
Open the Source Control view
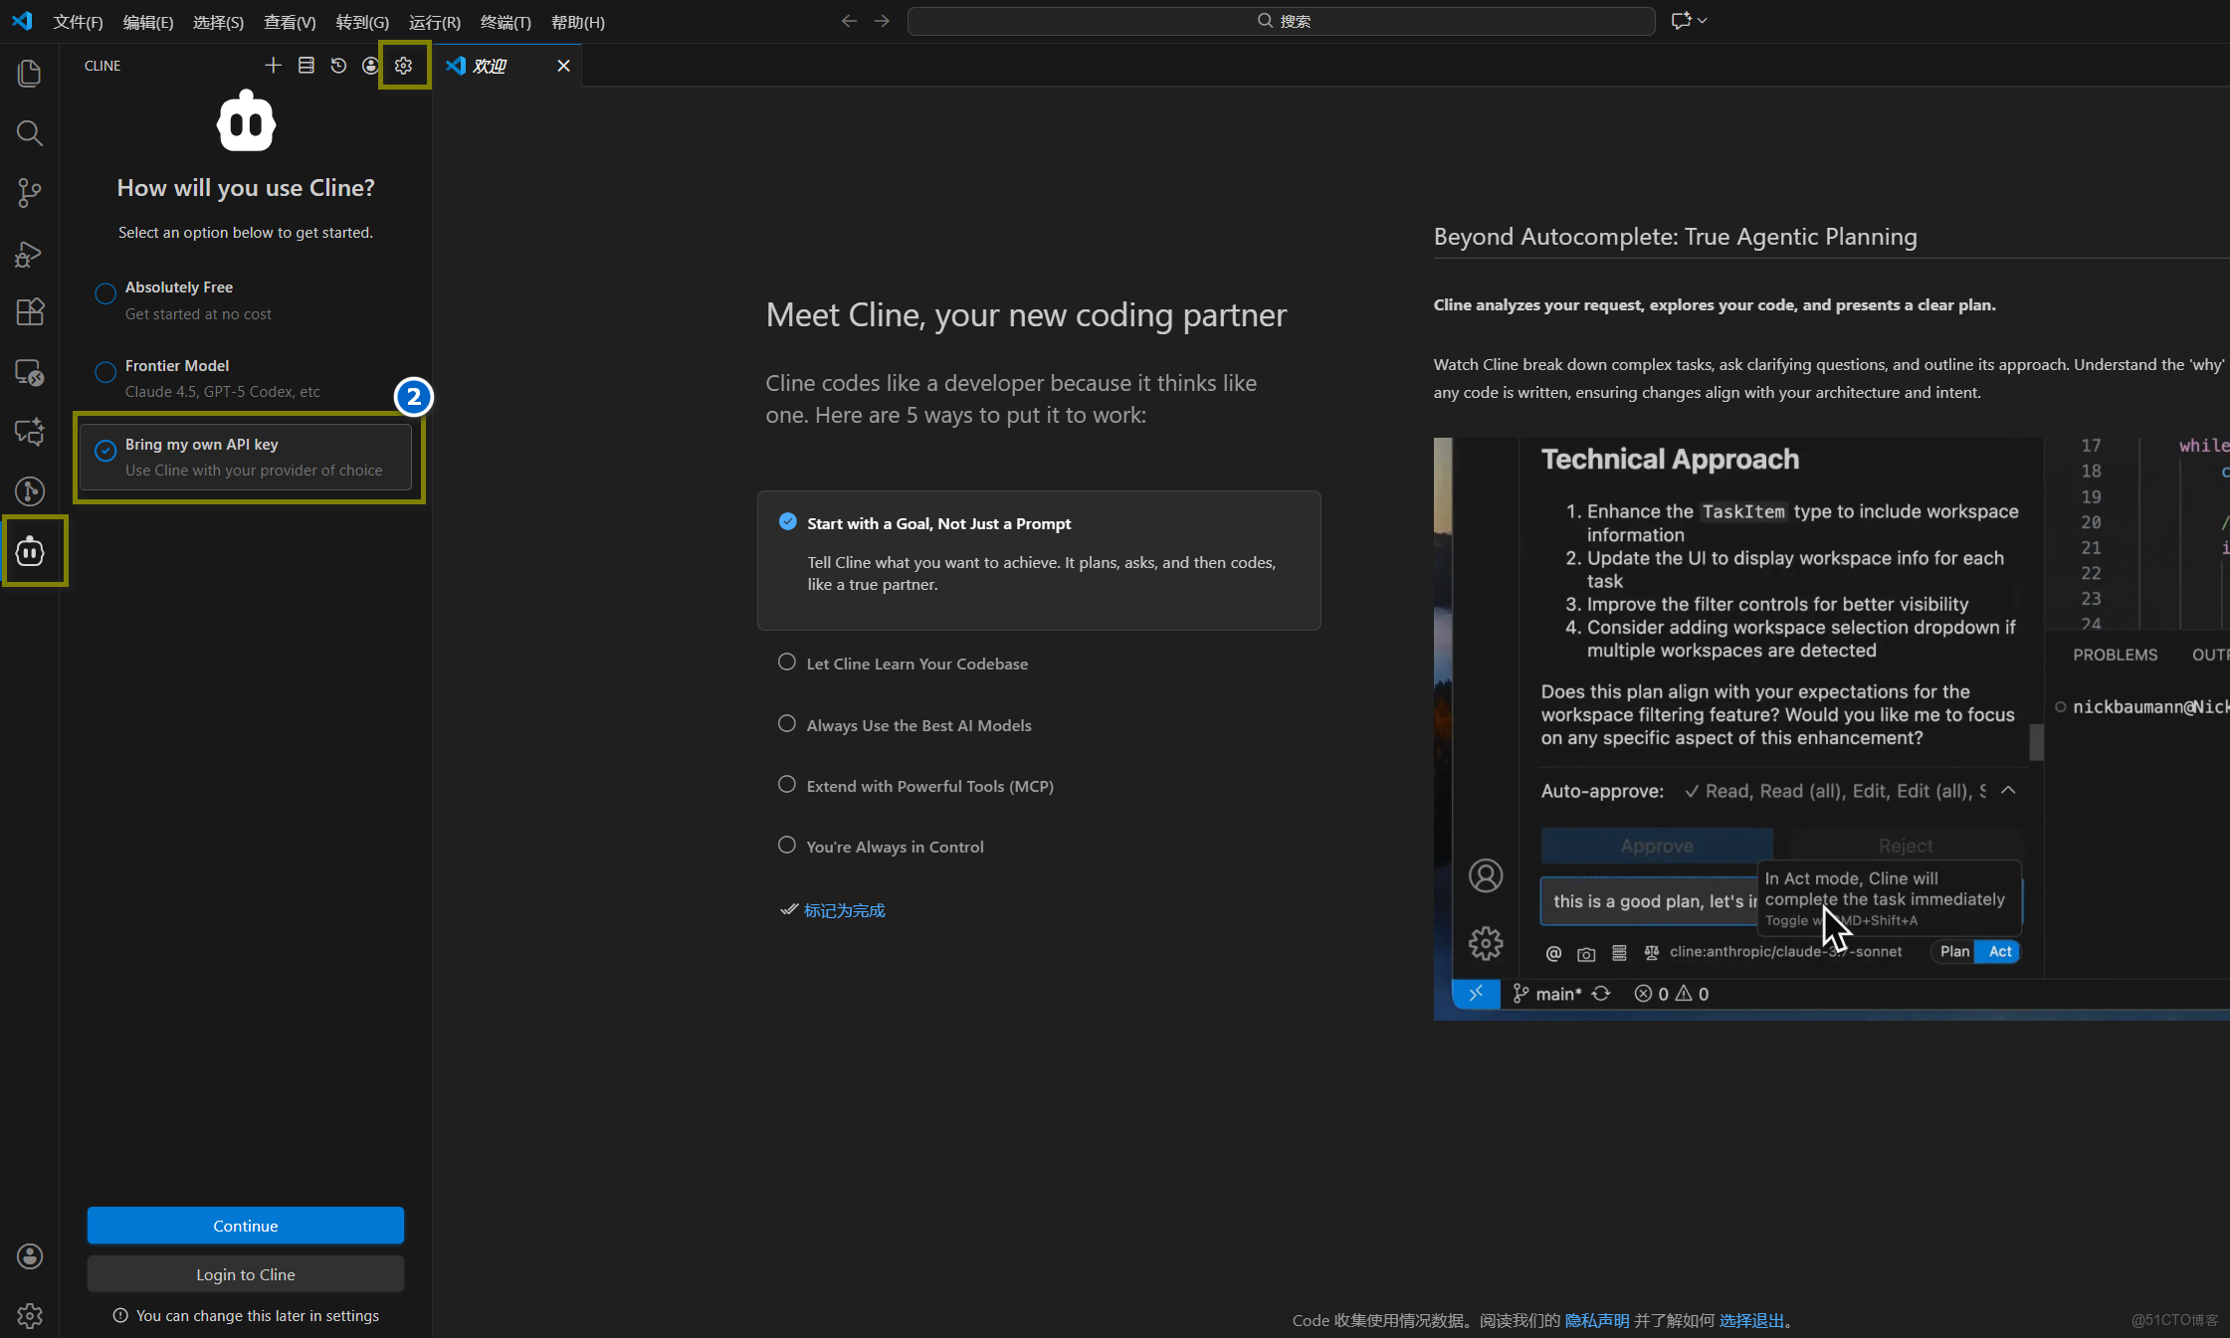click(x=30, y=192)
